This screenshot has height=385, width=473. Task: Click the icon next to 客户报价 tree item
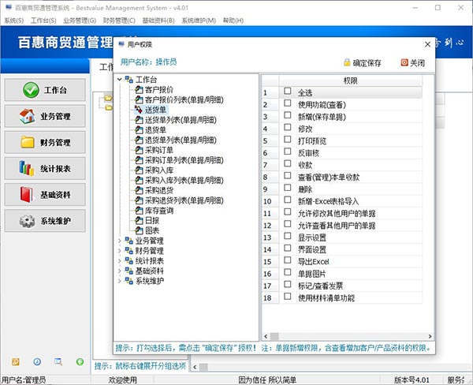[x=139, y=90]
